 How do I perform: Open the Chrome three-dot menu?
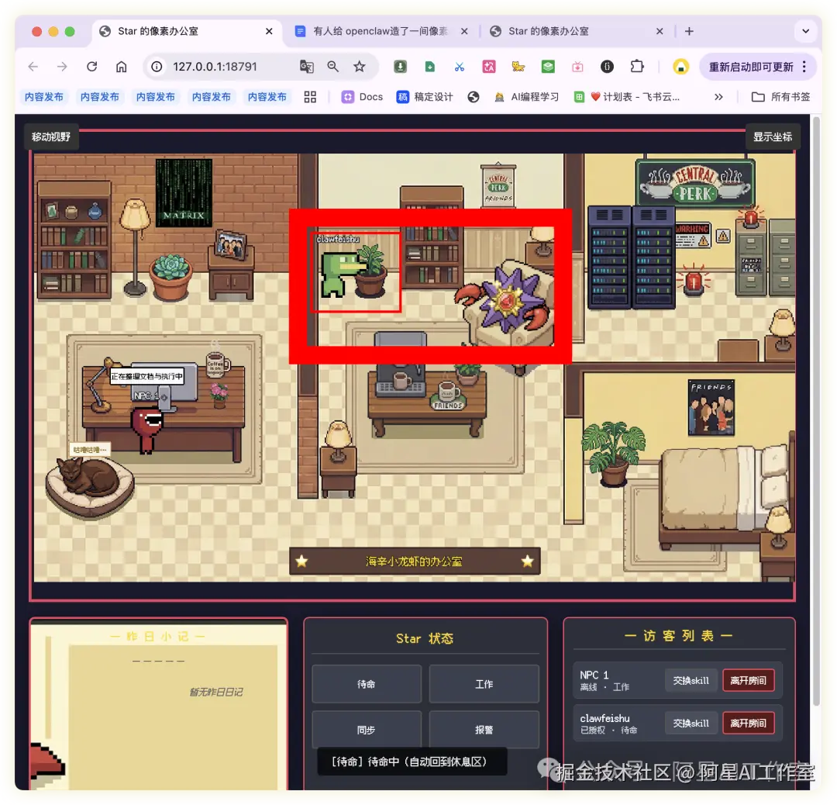804,67
